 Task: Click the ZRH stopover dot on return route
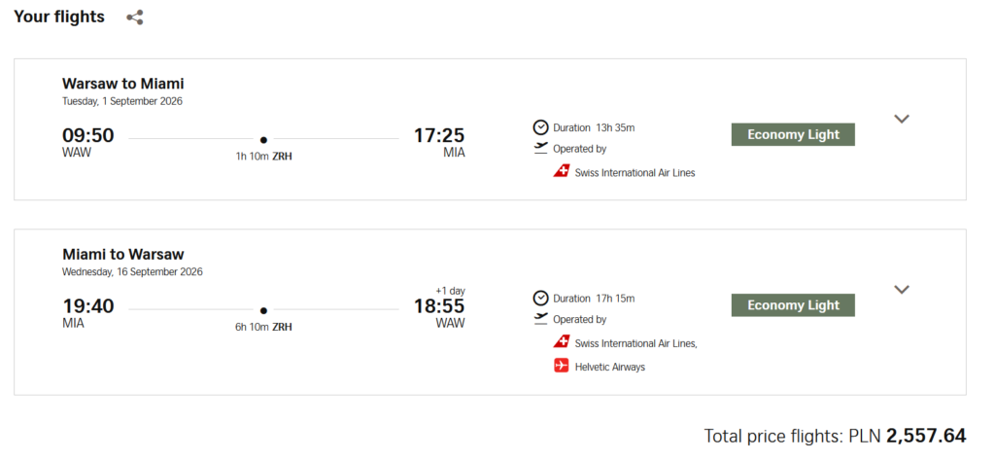point(263,310)
